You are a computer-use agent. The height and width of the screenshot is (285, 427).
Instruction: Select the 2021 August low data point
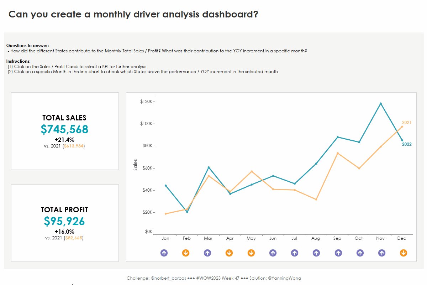tap(316, 199)
